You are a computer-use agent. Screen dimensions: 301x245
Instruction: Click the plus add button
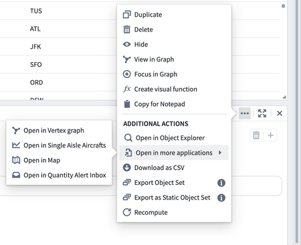pyautogui.click(x=270, y=135)
